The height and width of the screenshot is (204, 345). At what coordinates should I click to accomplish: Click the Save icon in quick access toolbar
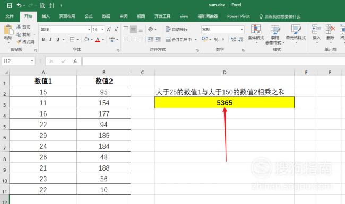click(x=10, y=5)
